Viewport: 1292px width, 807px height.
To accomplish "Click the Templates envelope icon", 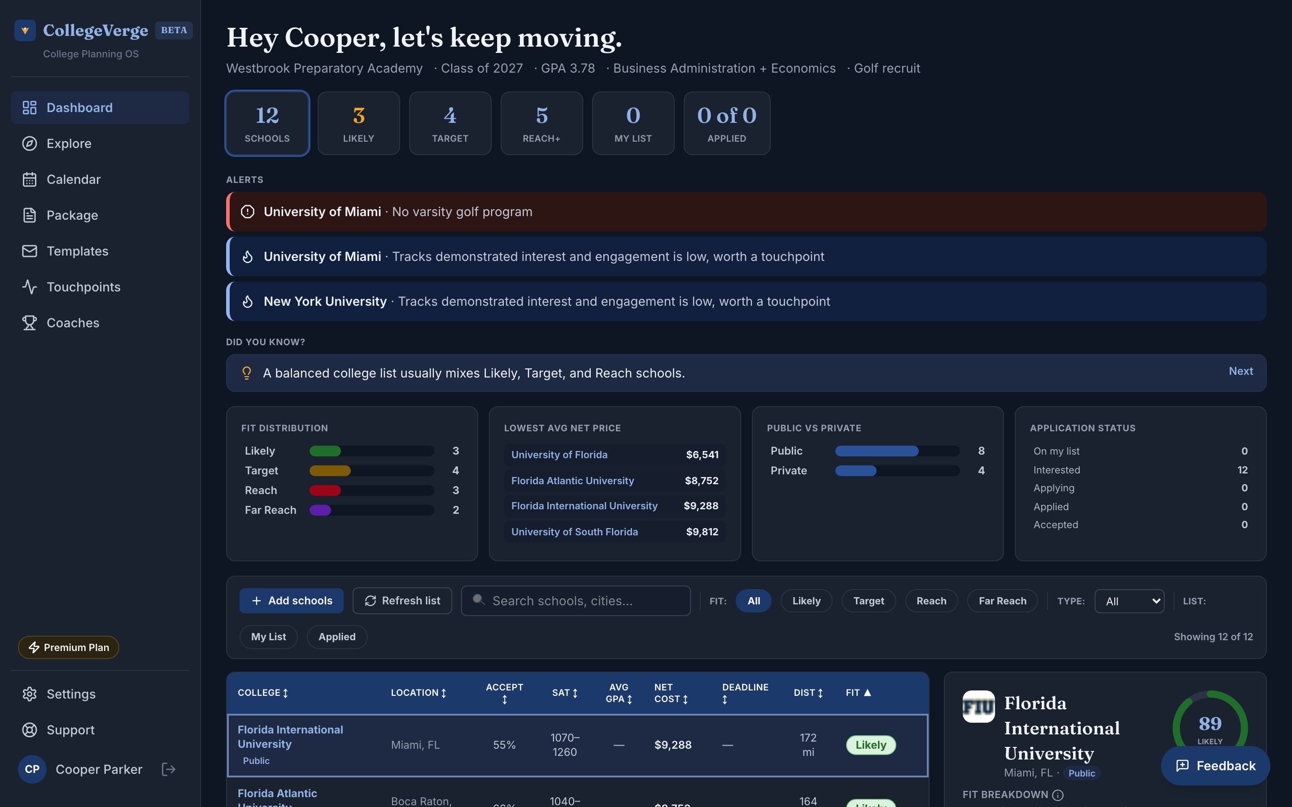I will 29,251.
